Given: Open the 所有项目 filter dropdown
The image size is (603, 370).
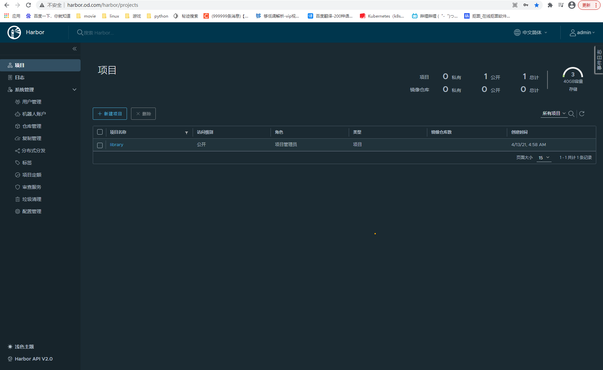Looking at the screenshot, I should (x=554, y=114).
